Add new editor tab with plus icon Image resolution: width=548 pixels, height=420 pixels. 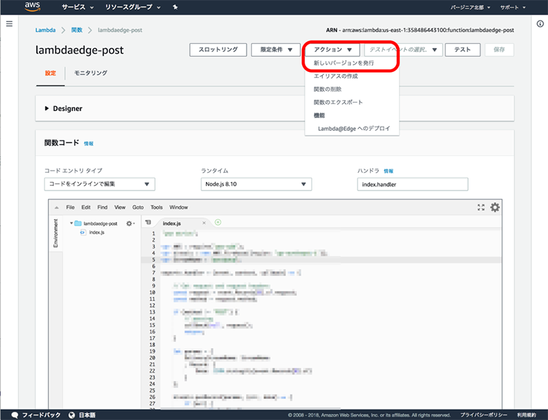[x=219, y=222]
